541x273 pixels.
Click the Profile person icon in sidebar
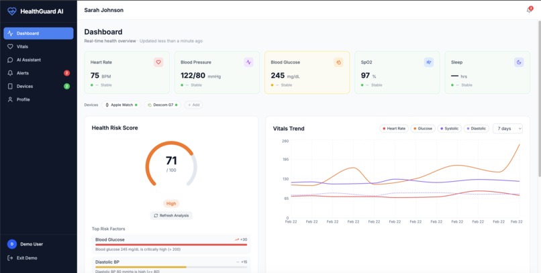(10, 99)
